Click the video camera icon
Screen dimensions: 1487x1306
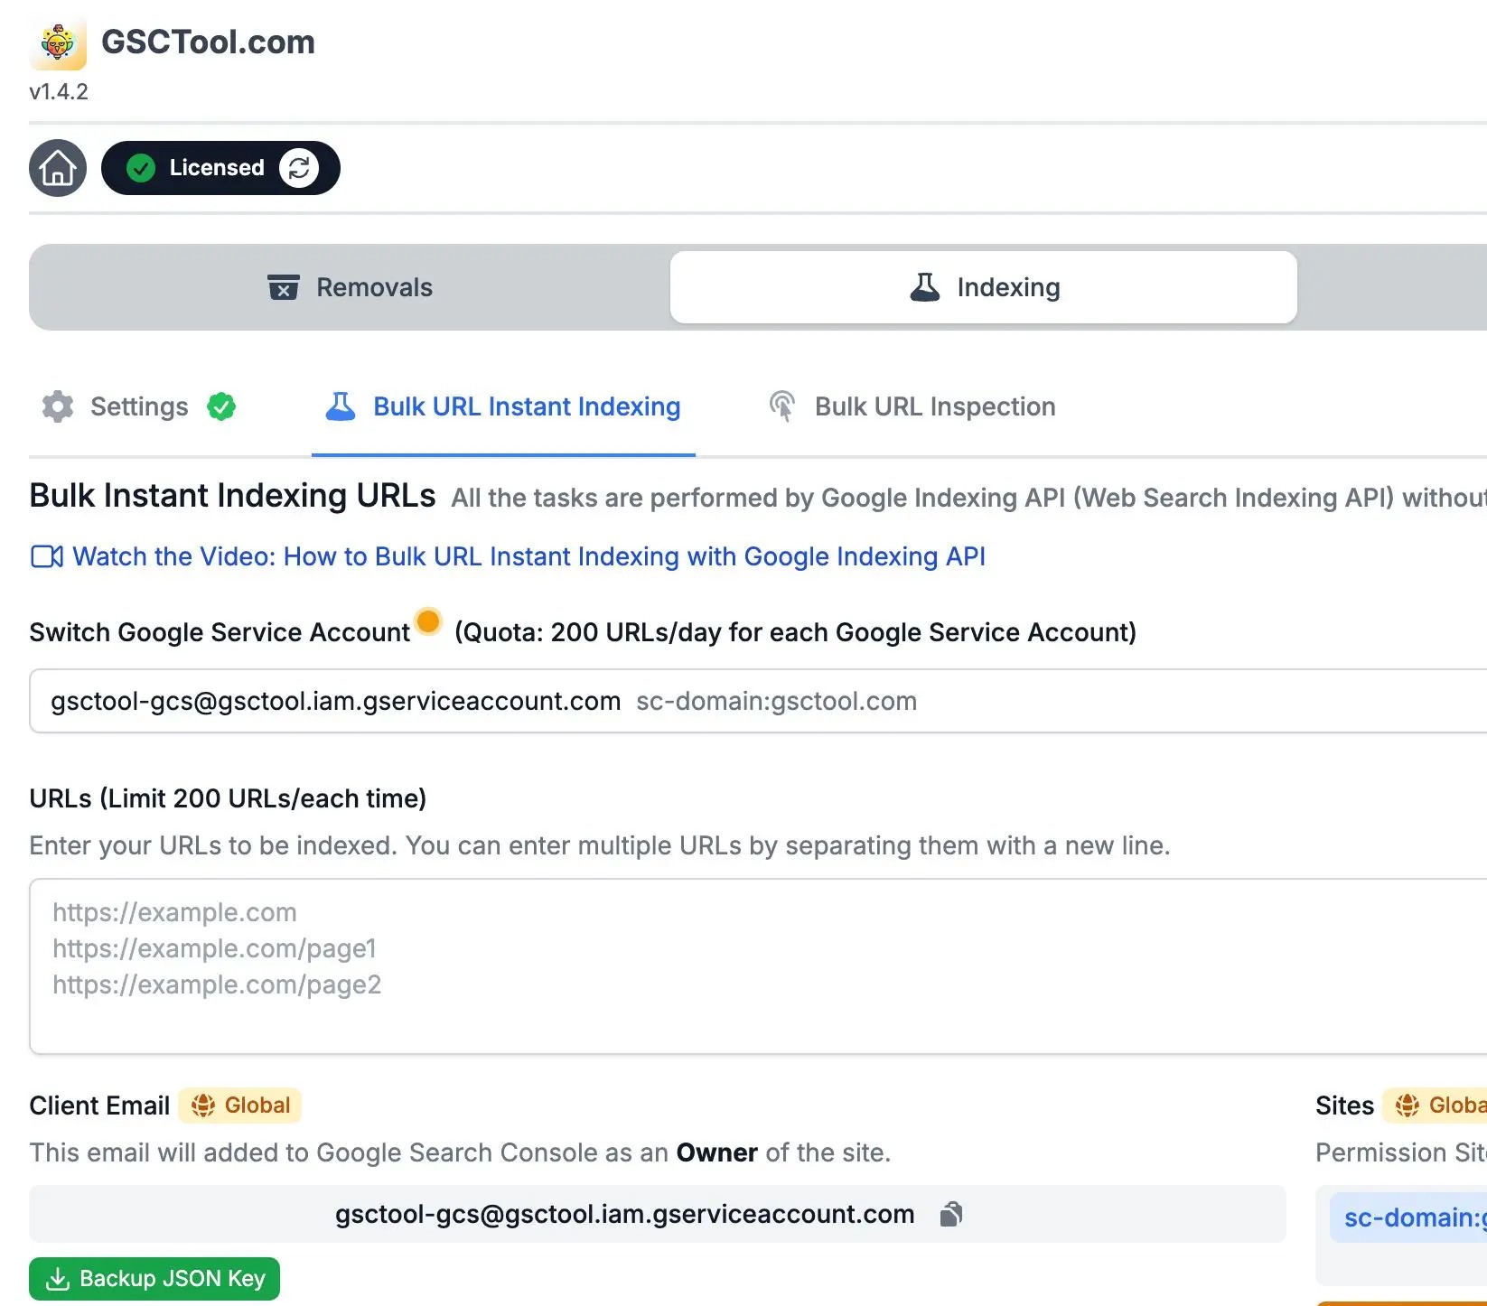click(47, 556)
